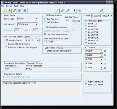Click the Open folder toolbar icon

coord(9,11)
